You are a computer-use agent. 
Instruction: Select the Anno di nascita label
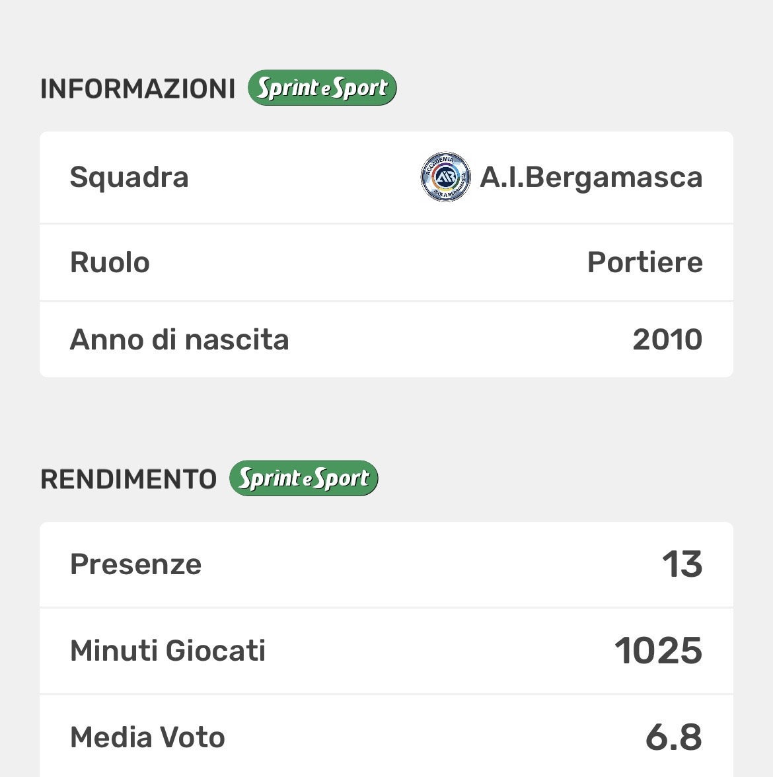[x=179, y=340]
